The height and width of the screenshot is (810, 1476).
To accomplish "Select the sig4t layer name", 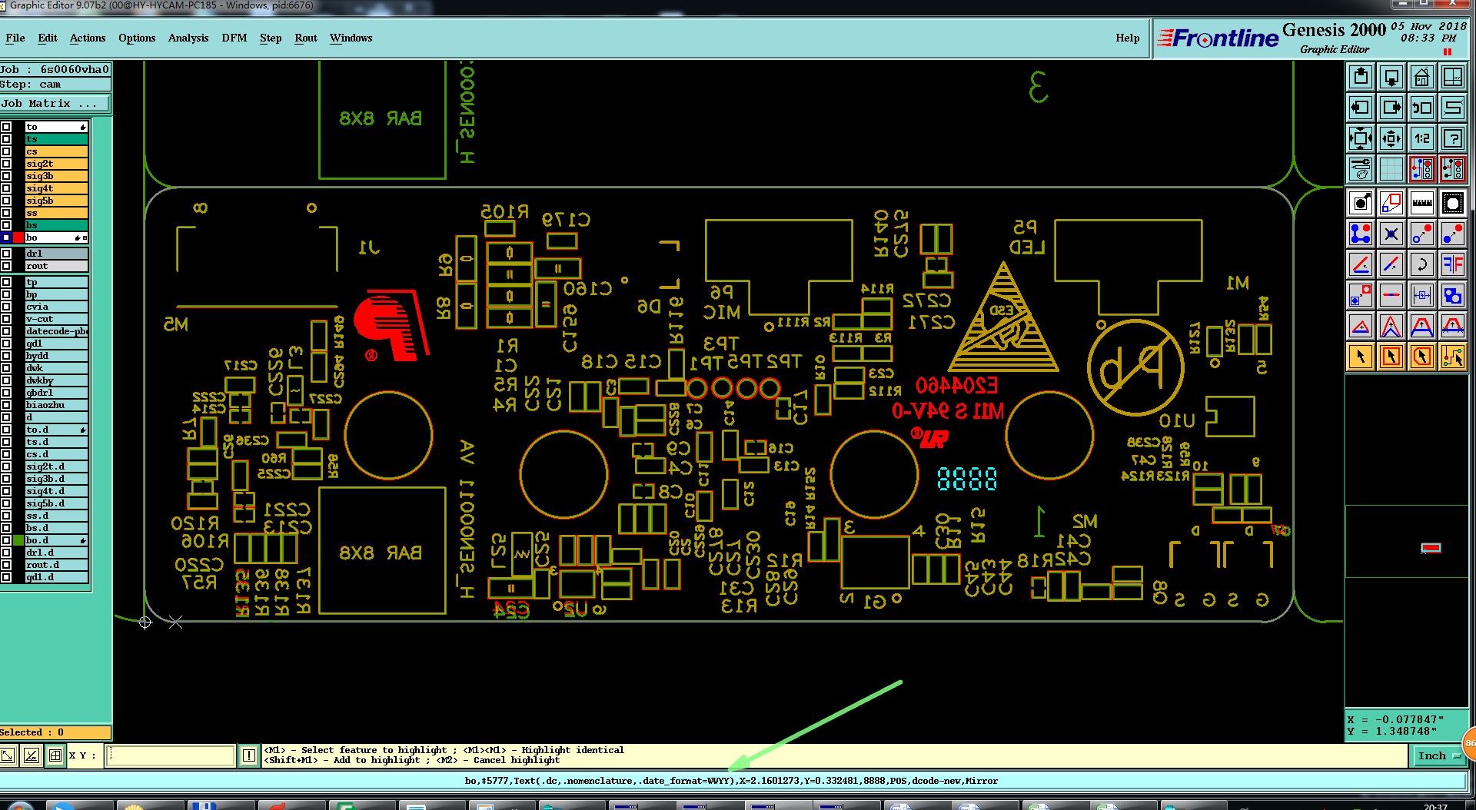I will pos(57,188).
